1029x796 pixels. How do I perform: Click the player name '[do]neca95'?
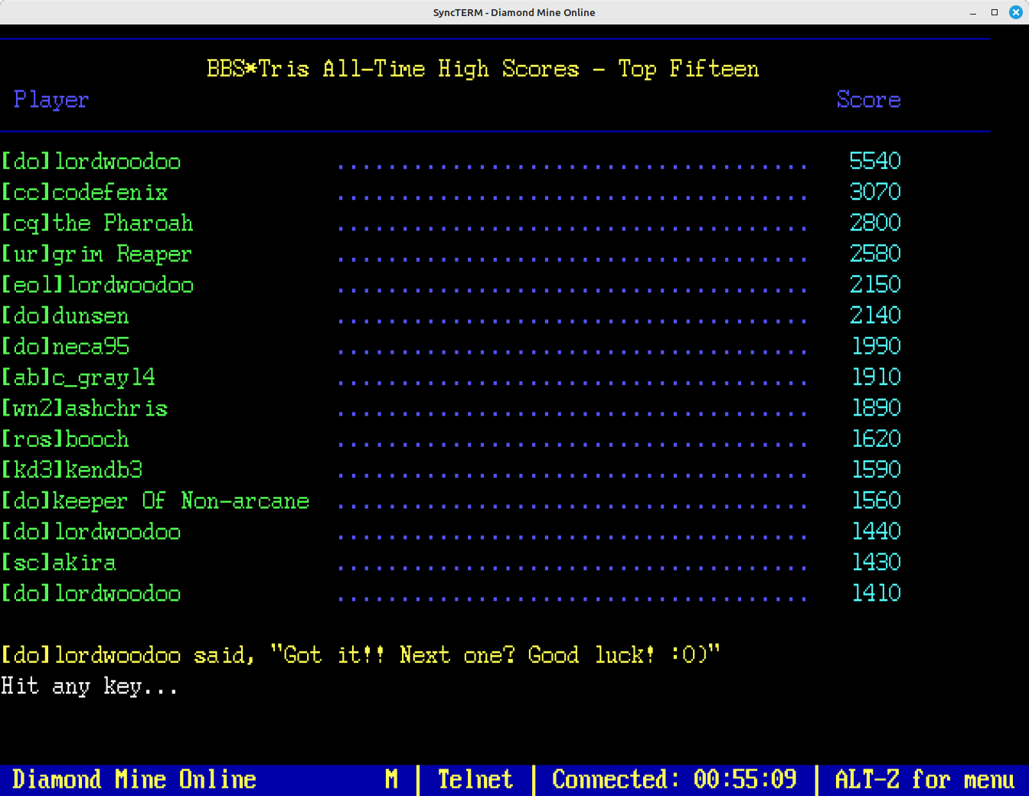point(65,347)
